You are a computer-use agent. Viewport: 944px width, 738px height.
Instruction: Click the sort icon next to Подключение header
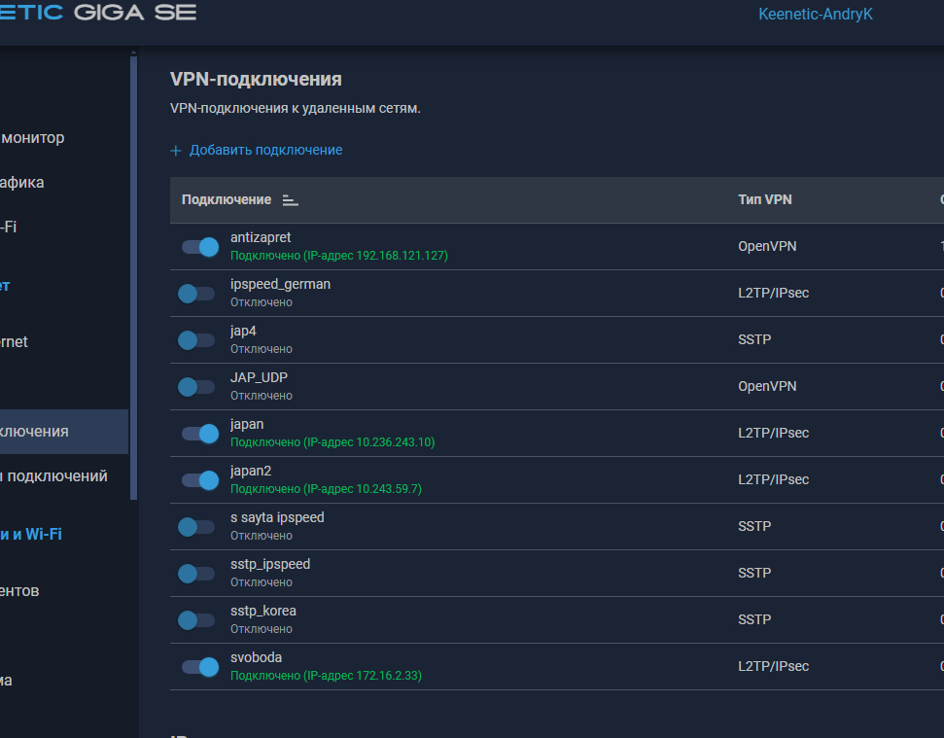point(290,200)
